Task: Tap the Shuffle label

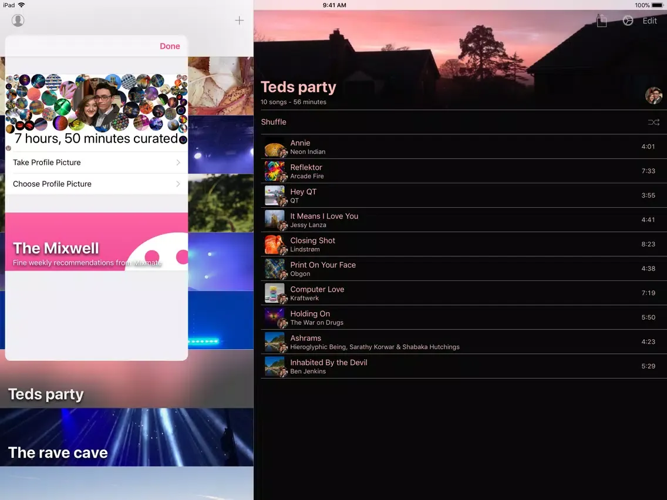Action: pyautogui.click(x=274, y=122)
